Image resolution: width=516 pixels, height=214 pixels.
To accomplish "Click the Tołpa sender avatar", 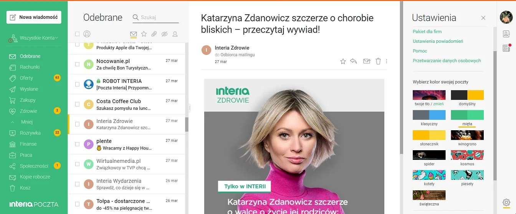I will click(x=89, y=204).
